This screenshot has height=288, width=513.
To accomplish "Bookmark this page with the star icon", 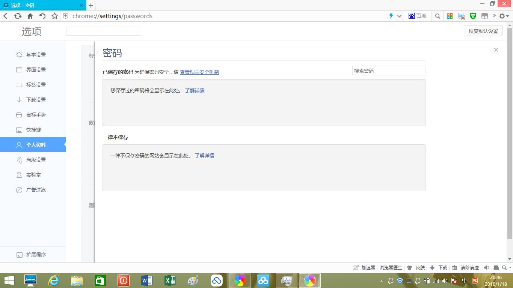I will 55,16.
